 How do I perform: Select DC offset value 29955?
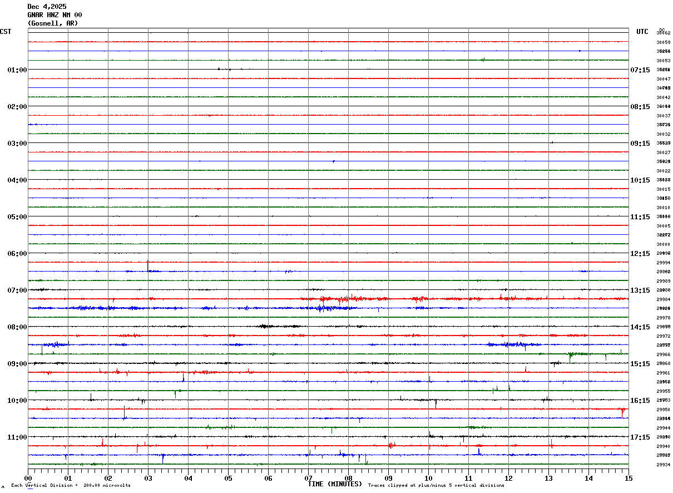[x=663, y=391]
